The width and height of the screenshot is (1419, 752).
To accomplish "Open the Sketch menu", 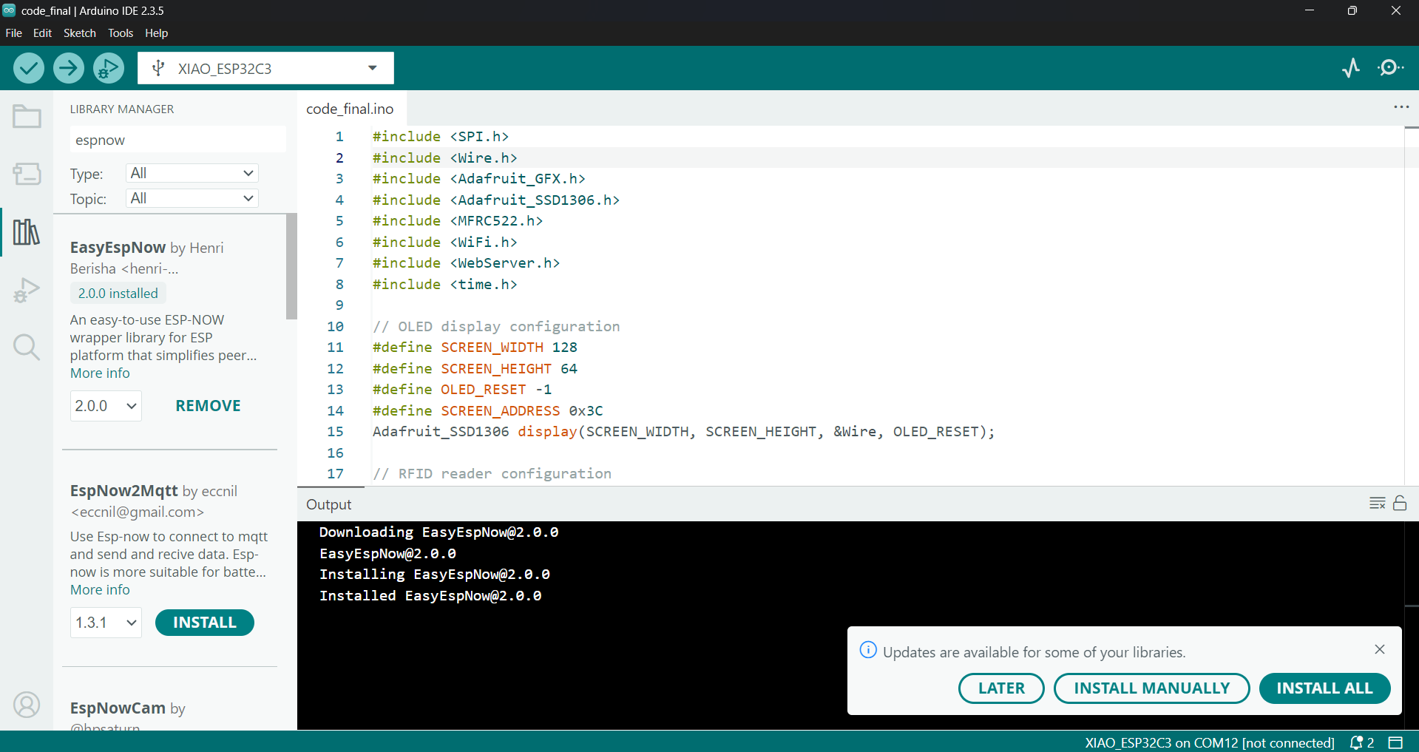I will (80, 33).
